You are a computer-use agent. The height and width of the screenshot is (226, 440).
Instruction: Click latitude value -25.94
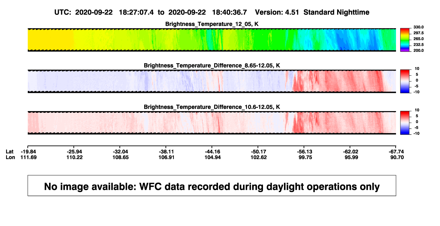tap(74, 151)
